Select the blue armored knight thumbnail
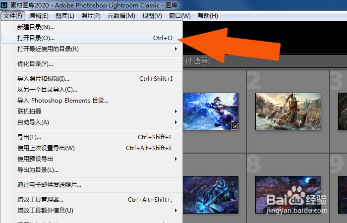Image resolution: width=347 pixels, height=223 pixels. tap(211, 195)
